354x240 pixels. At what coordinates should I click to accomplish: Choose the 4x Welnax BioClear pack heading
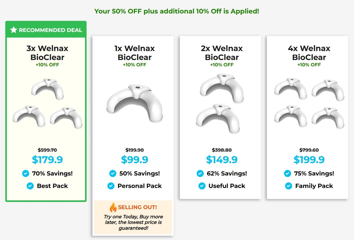(x=309, y=53)
